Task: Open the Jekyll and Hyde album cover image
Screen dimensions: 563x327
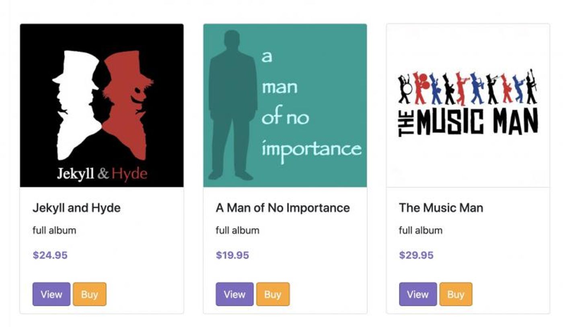Action: (x=102, y=106)
